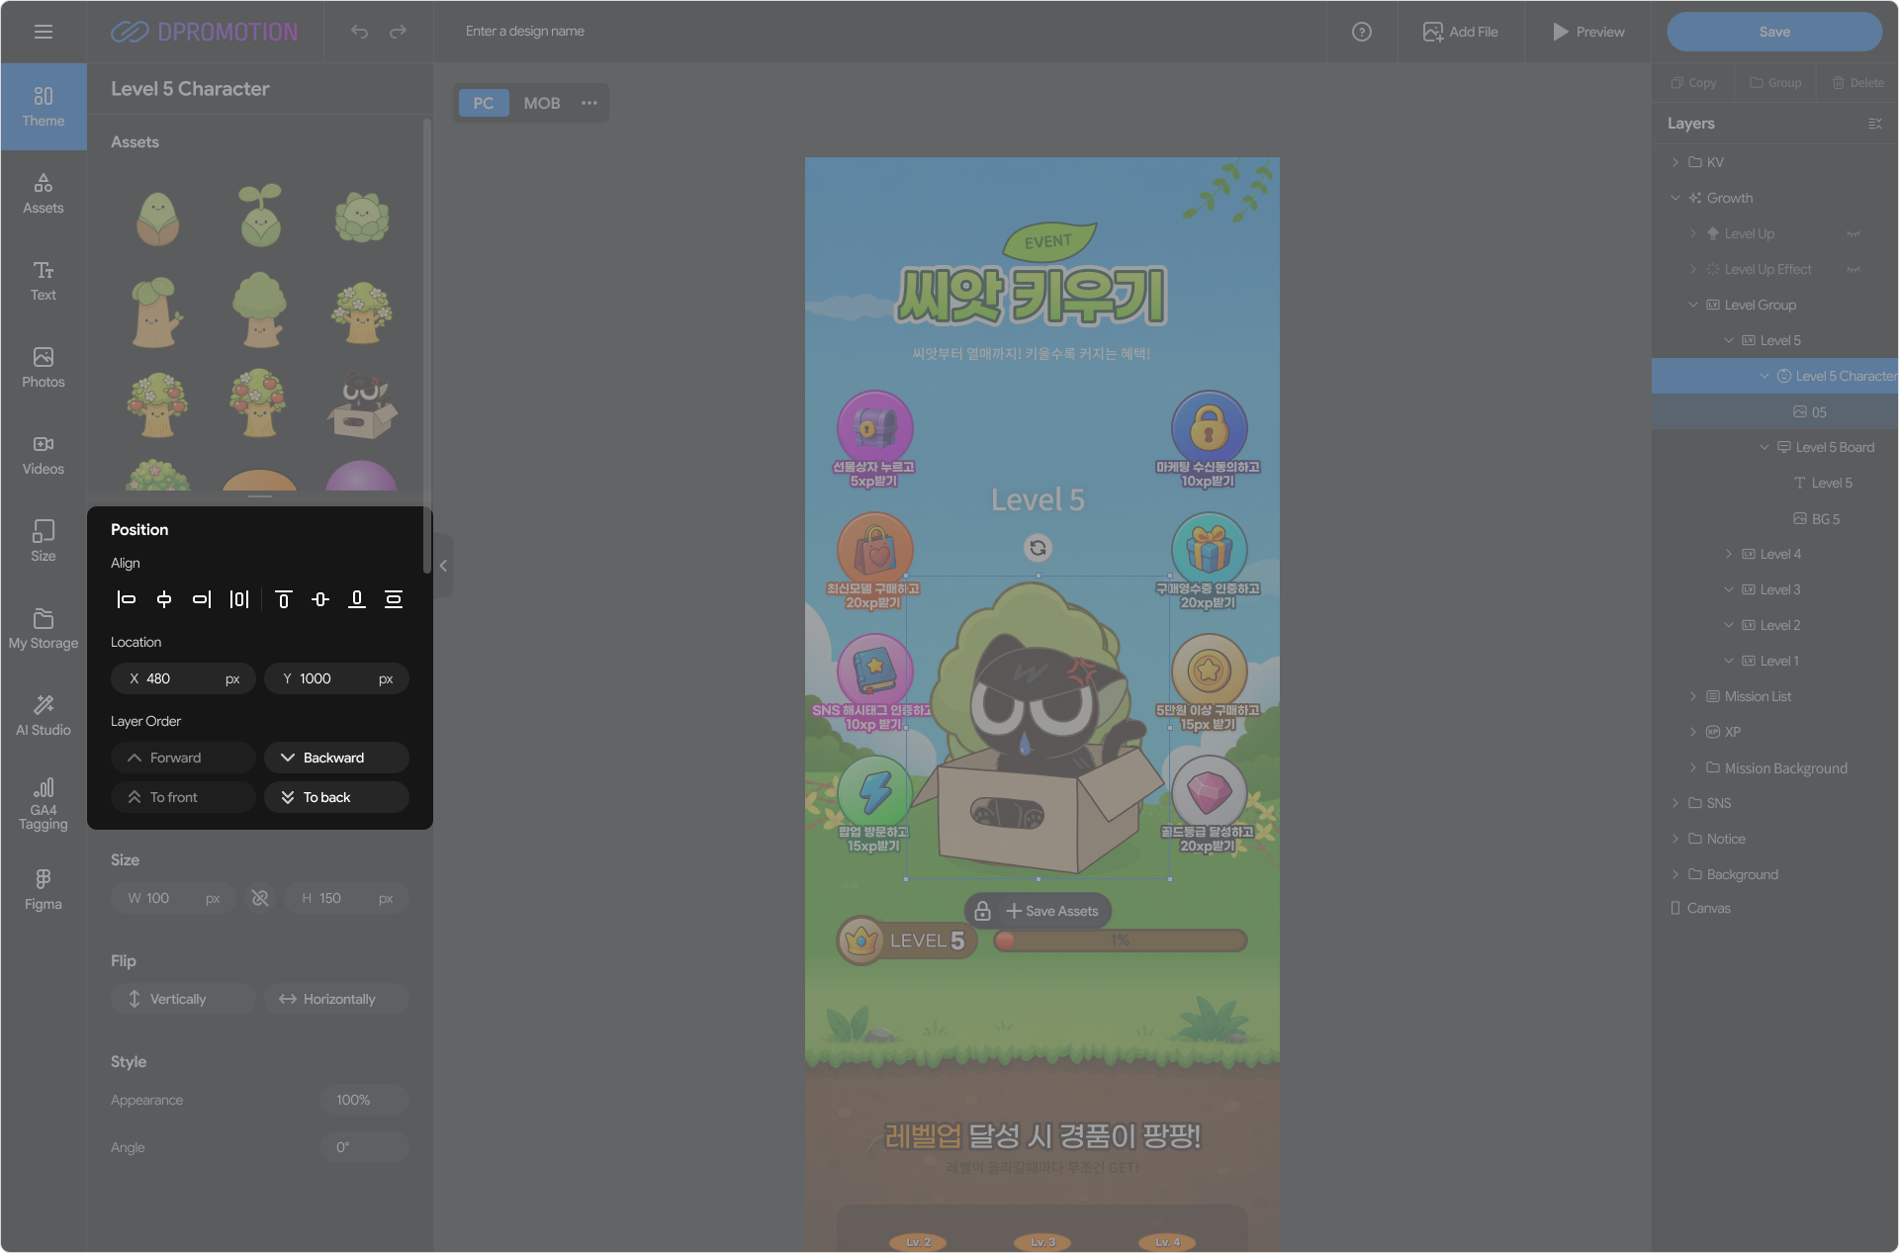Select the Theme sidebar tab

(x=44, y=107)
